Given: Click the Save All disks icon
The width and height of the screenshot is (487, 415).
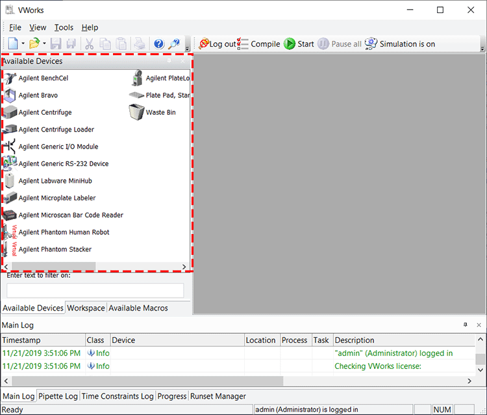Looking at the screenshot, I should coord(71,43).
